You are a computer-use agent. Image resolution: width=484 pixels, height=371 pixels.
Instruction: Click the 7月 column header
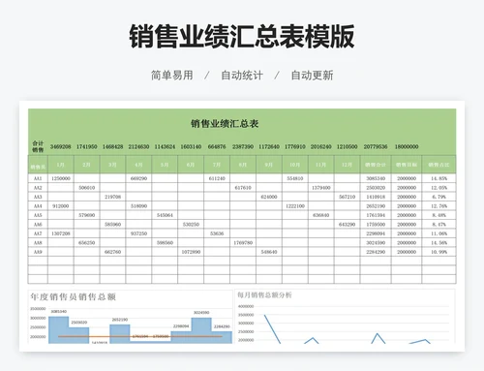pyautogui.click(x=217, y=165)
